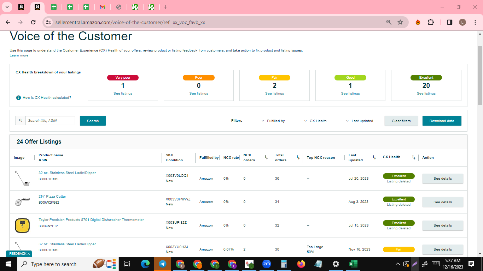Open Windows Settings gear on taskbar
The width and height of the screenshot is (483, 271).
pos(336,264)
